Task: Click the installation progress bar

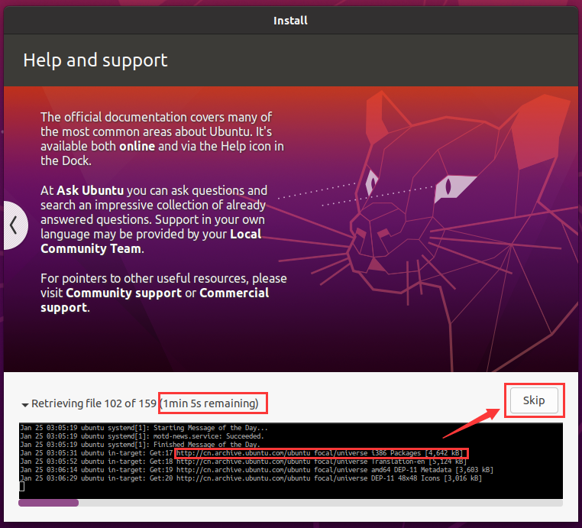Action: 291,503
